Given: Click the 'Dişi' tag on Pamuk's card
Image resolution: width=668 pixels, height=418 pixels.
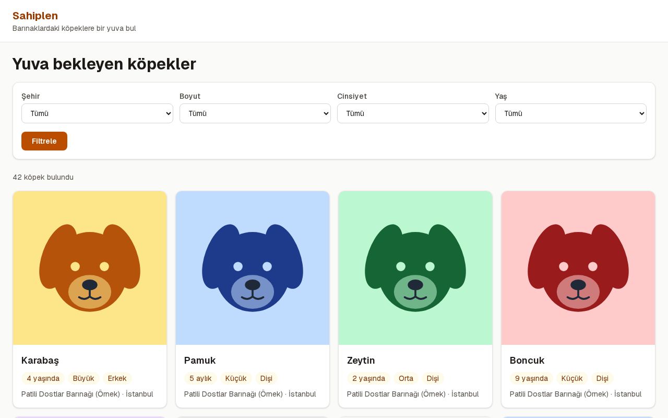Looking at the screenshot, I should click(266, 378).
